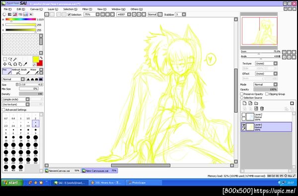The width and height of the screenshot is (298, 196).
Task: Show the RGB slider panel
Action: tap(10, 14)
